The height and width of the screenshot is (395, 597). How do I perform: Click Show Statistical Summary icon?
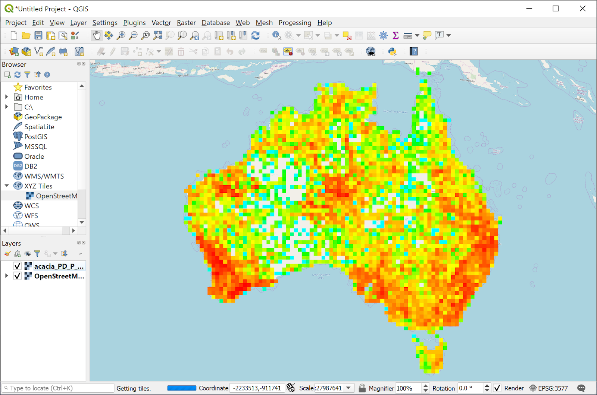pyautogui.click(x=395, y=35)
